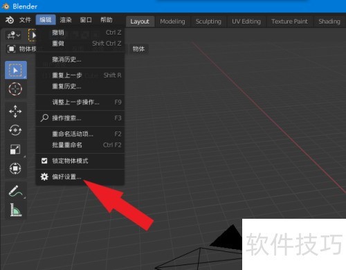
Task: Select the Cursor tool
Action: [16, 89]
